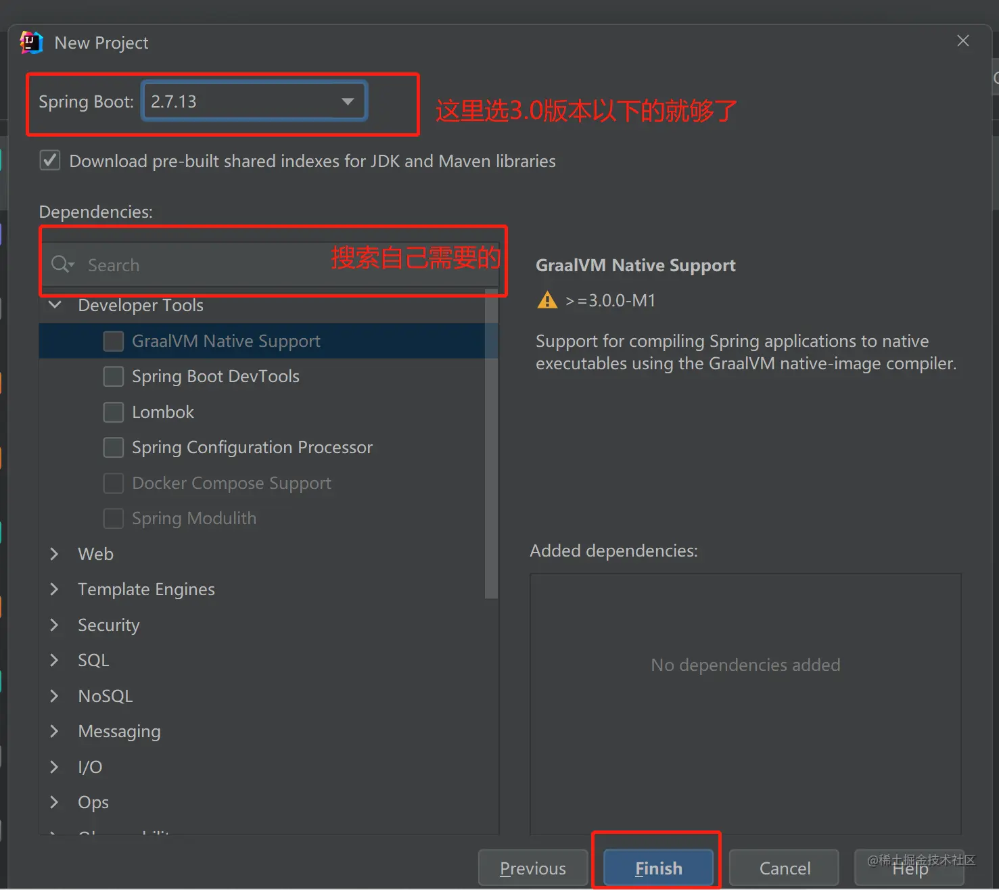Screen dimensions: 999x890
Task: Click Finish to create project
Action: [659, 868]
